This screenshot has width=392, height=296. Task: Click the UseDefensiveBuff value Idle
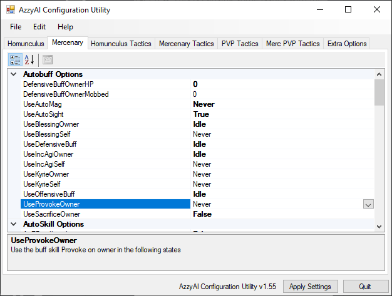pyautogui.click(x=282, y=144)
